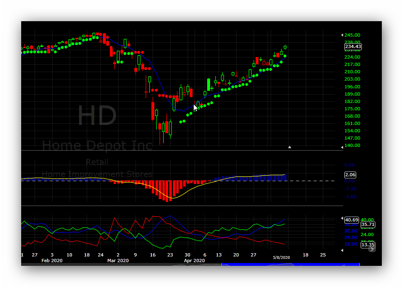Click the blue 5.00 histogram axis value
Viewport: 403px width, 287px height.
(349, 165)
